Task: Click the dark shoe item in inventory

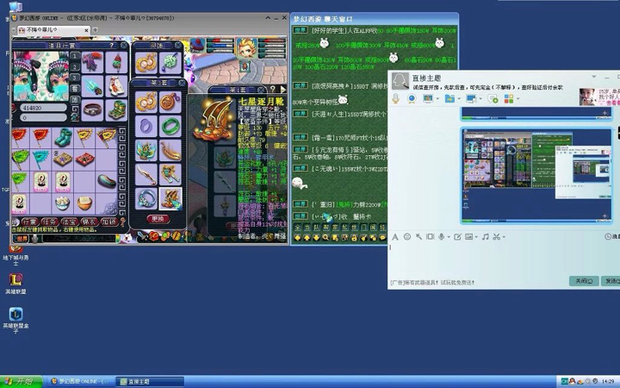Action: pyautogui.click(x=106, y=181)
